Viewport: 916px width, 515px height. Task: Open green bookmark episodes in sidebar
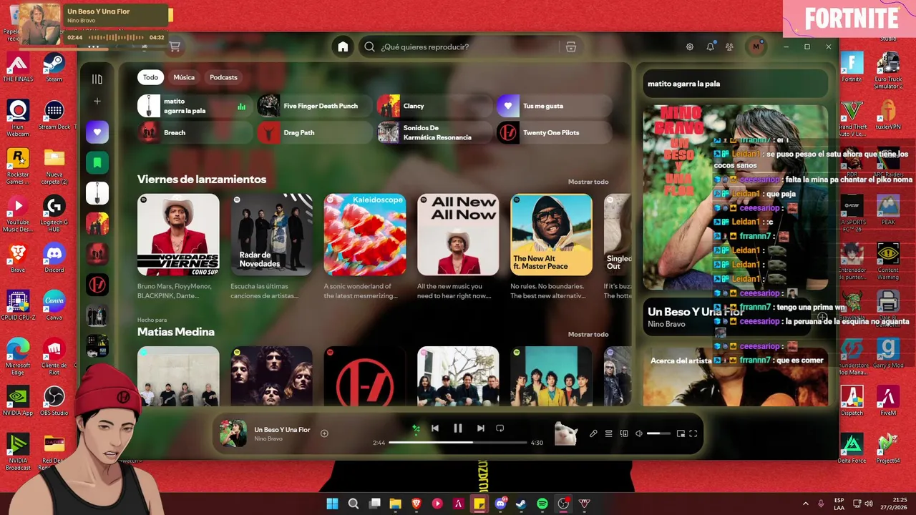[x=97, y=162]
